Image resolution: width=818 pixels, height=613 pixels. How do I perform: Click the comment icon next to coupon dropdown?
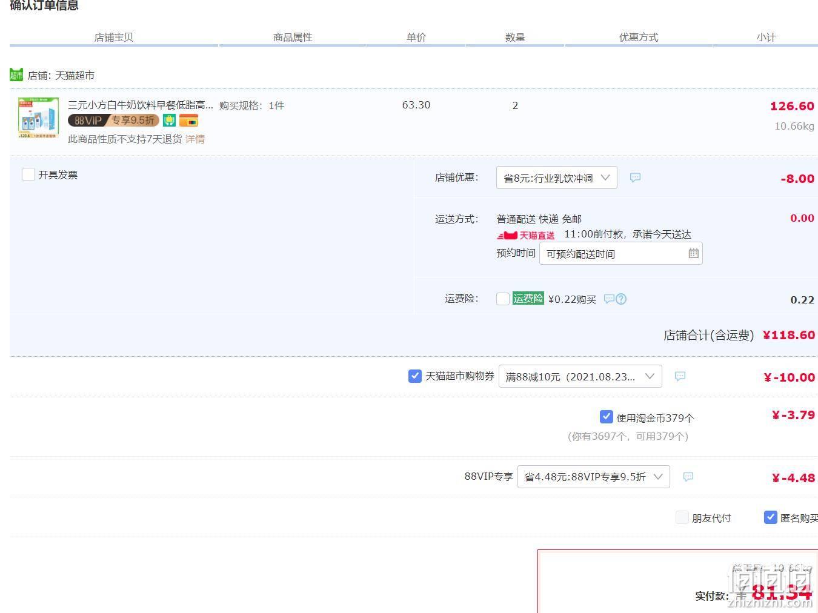[x=680, y=376]
